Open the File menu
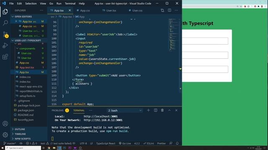Viewport: 268px width, 150px height. tap(11, 3)
